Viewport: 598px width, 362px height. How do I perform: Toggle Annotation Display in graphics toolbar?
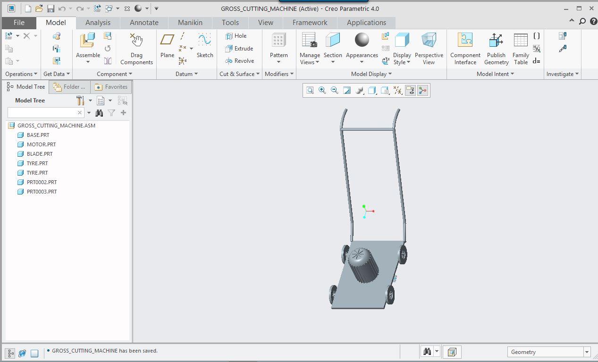coord(410,90)
